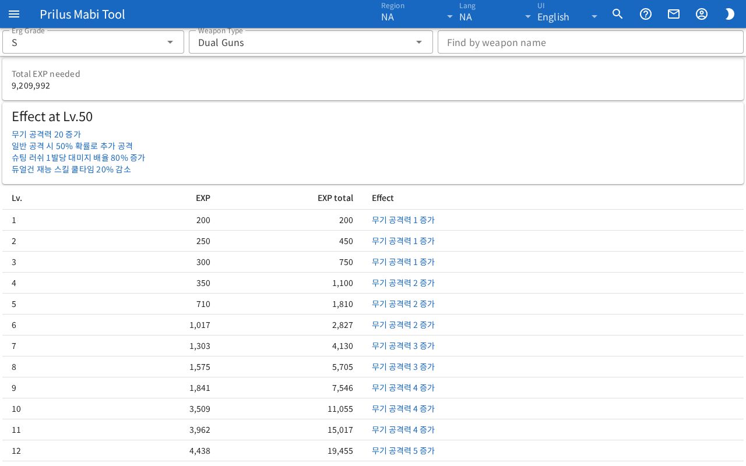Click the effect link in Lv. 9 row
This screenshot has width=746, height=466.
403,387
